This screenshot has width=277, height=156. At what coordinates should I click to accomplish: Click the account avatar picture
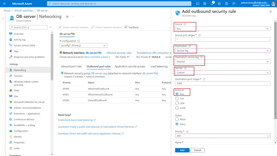pos(274,4)
